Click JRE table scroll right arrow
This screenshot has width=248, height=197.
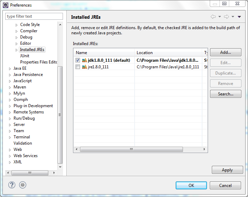(x=204, y=149)
